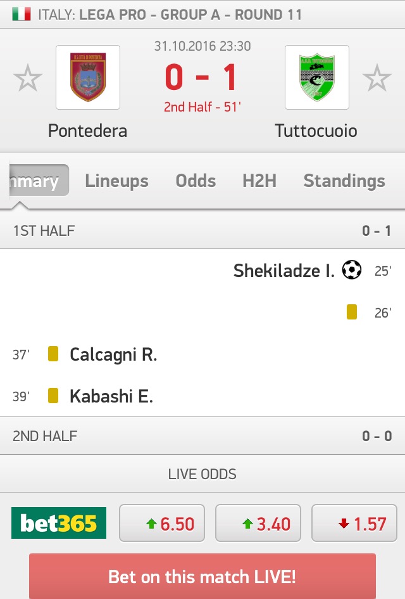The width and height of the screenshot is (405, 599).
Task: Tap Kabashi E. yellow card icon
Action: 53,396
